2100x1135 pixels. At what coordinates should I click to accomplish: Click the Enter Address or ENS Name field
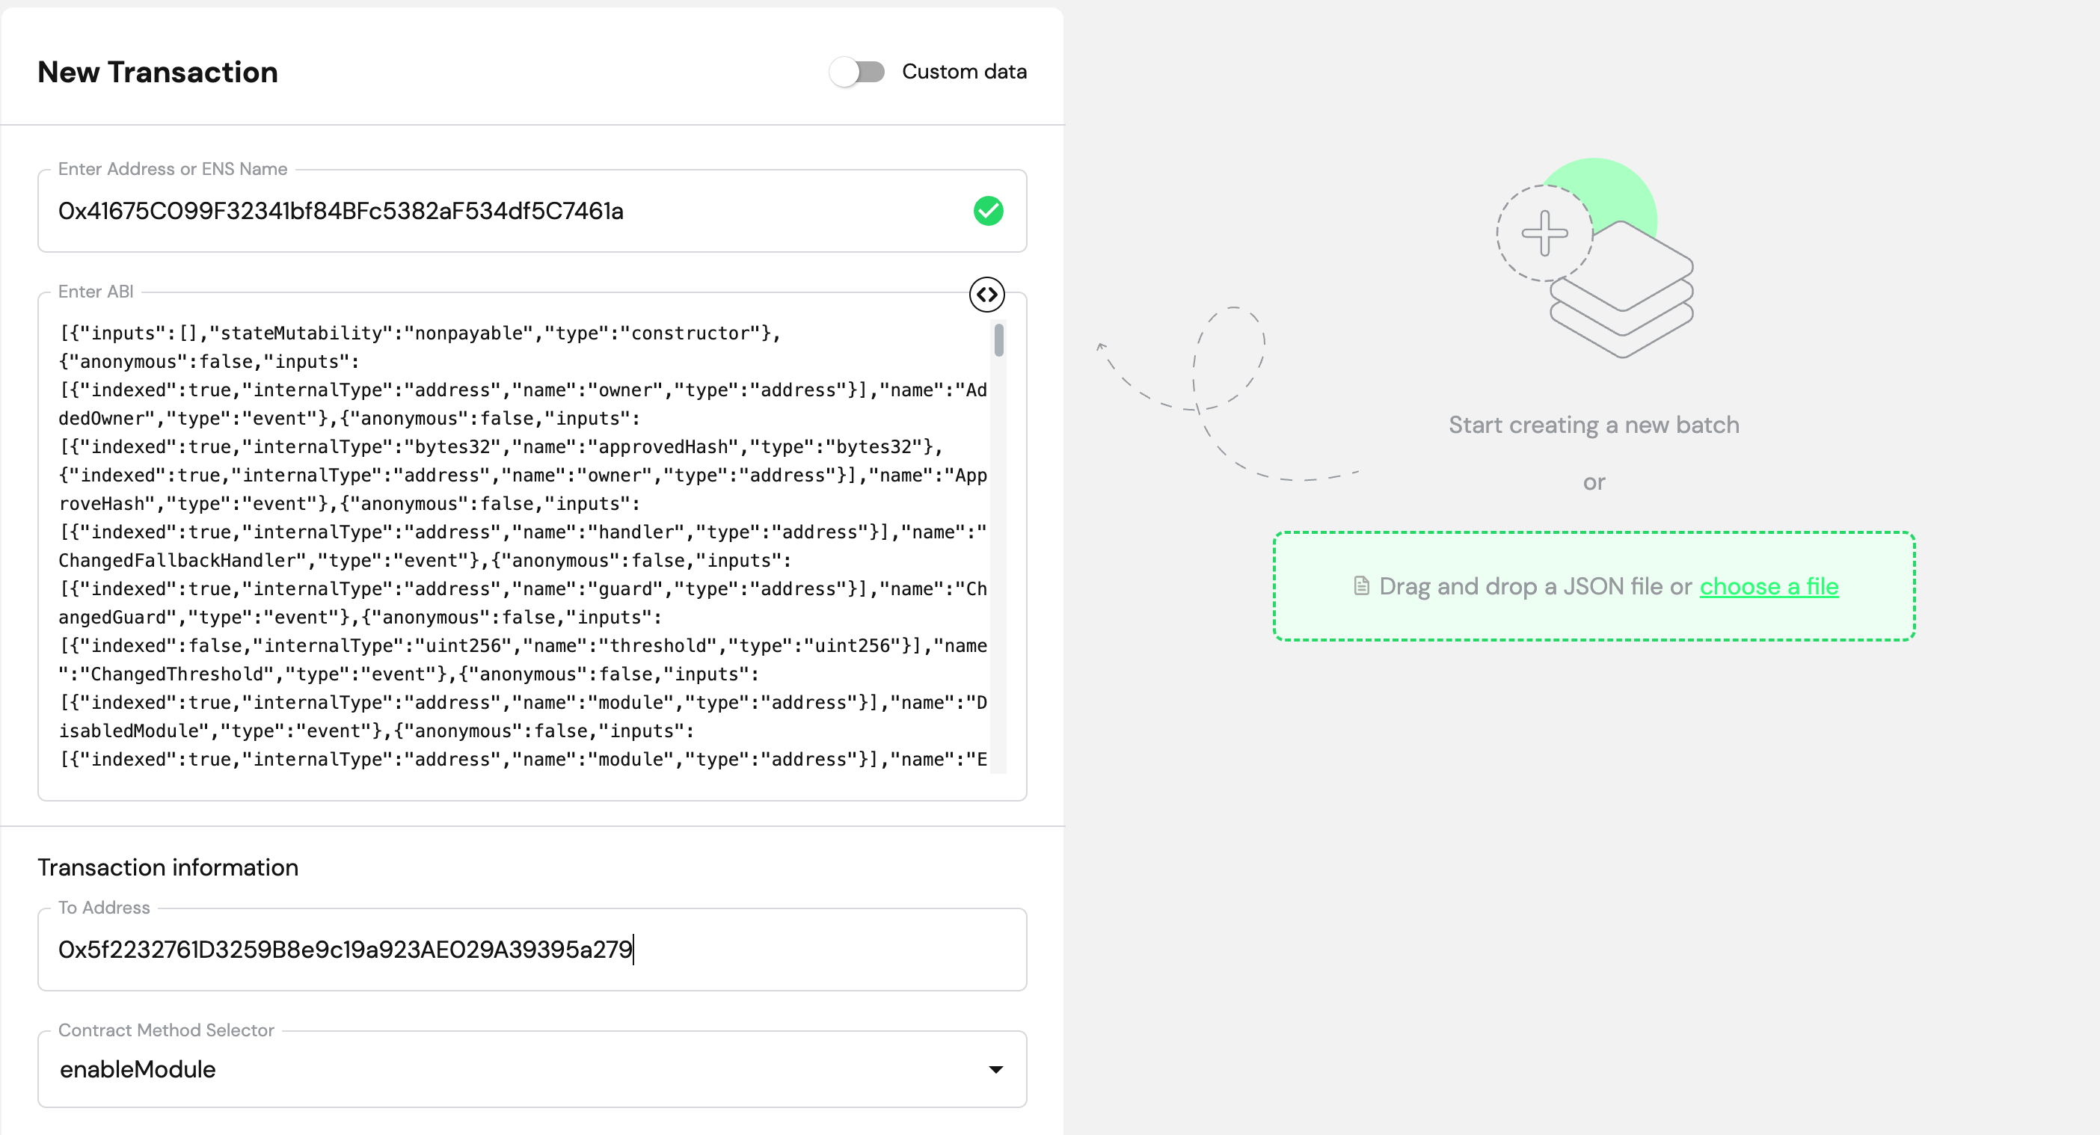pyautogui.click(x=532, y=211)
